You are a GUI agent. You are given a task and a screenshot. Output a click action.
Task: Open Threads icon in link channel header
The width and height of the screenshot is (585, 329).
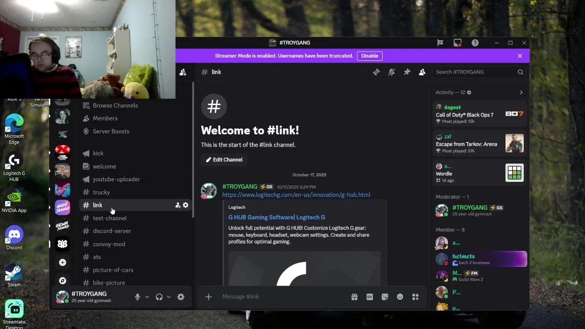click(376, 72)
